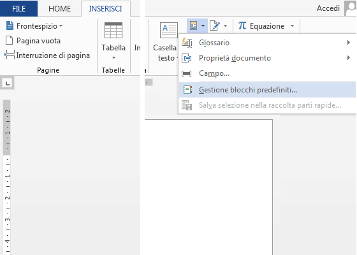Click the Accedi sign-in link

[x=328, y=8]
